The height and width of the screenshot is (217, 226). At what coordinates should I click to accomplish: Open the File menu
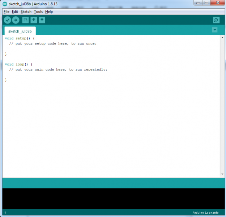point(6,12)
